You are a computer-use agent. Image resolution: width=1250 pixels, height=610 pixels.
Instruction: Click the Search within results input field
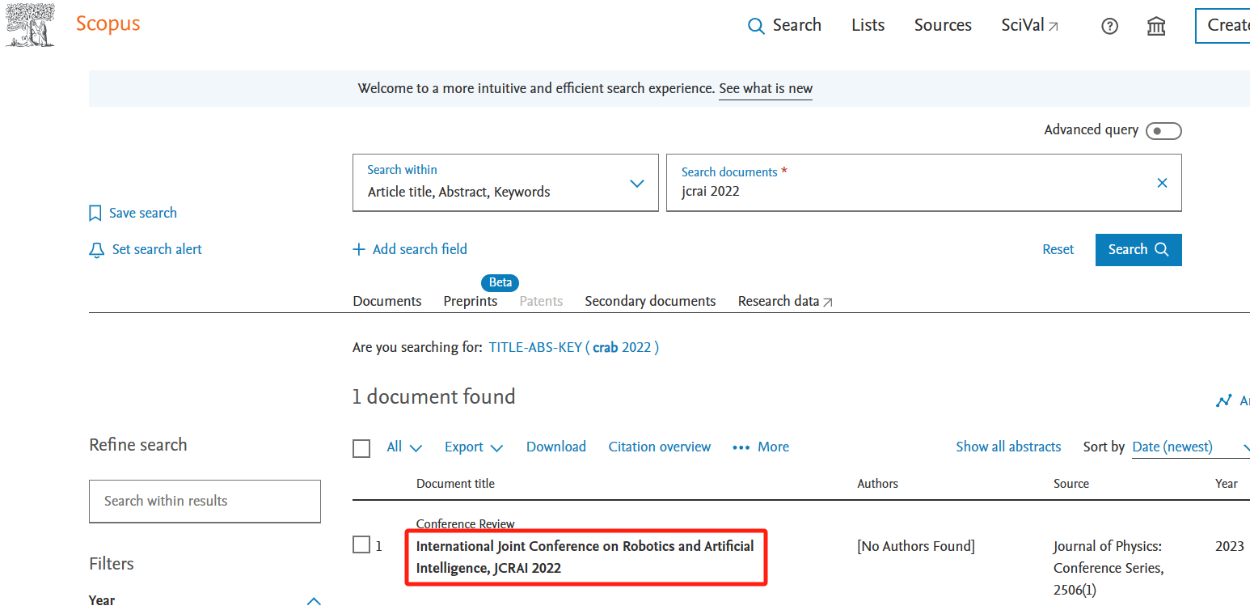[x=205, y=502]
